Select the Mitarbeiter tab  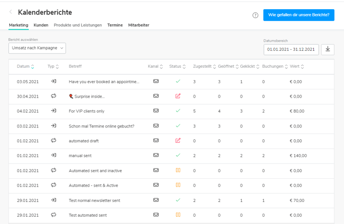[x=139, y=25]
